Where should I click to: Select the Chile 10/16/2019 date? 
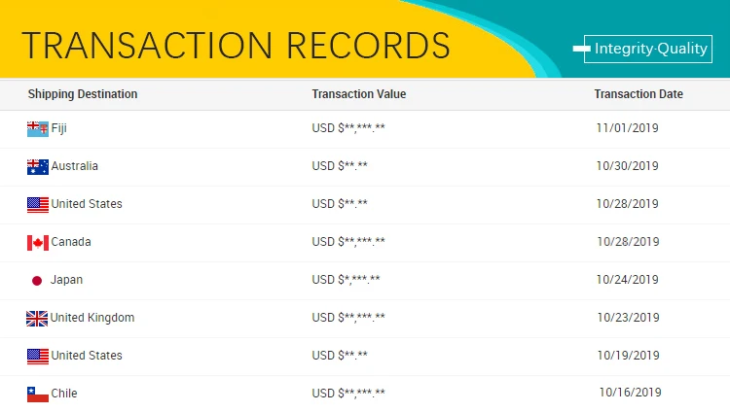pos(630,393)
